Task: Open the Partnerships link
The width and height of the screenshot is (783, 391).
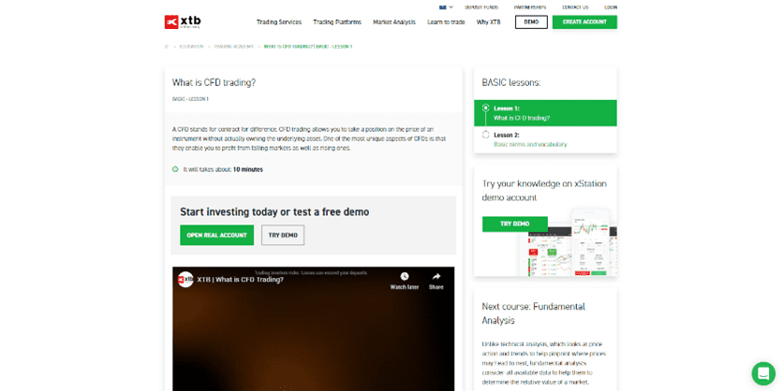Action: [530, 7]
